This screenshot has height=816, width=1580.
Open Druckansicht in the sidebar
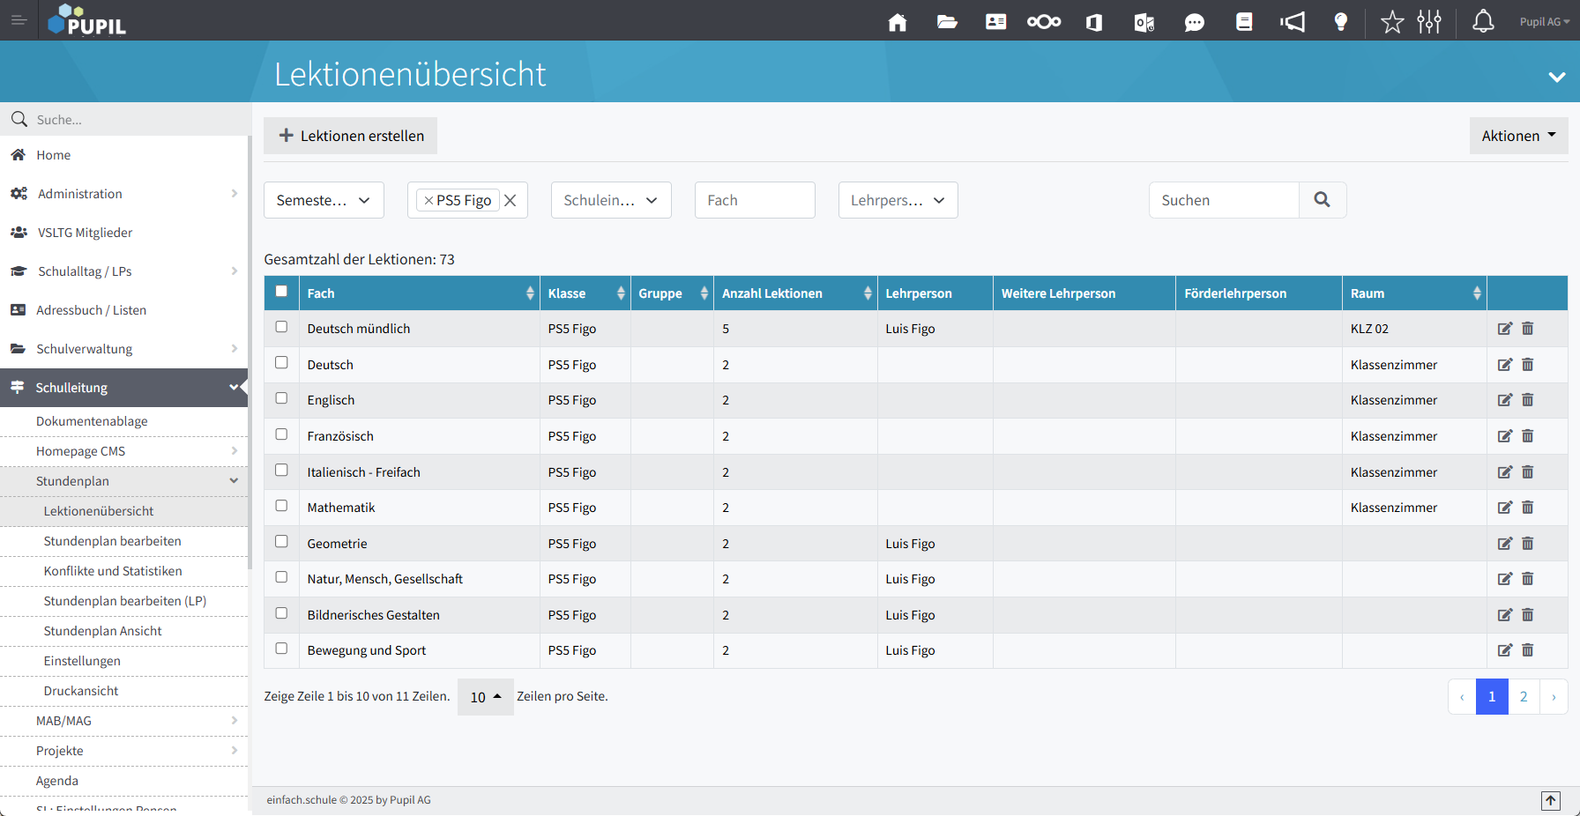[x=81, y=691]
